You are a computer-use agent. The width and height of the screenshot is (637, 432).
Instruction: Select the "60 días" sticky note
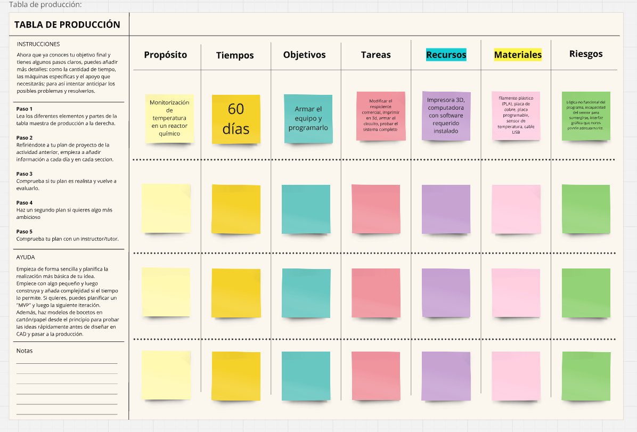tap(236, 119)
